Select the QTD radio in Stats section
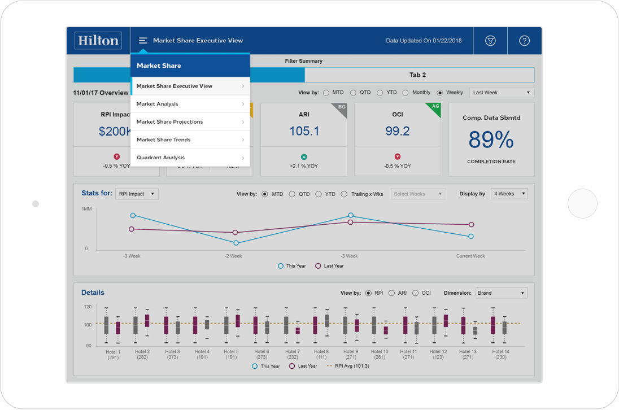 [x=292, y=194]
